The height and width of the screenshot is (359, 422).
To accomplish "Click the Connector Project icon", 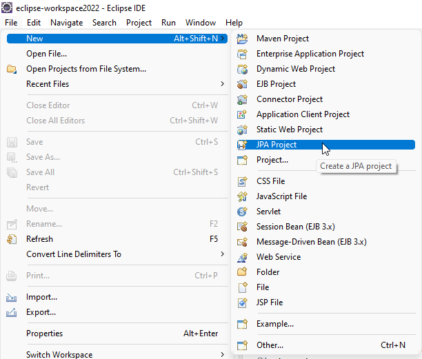I will click(242, 99).
